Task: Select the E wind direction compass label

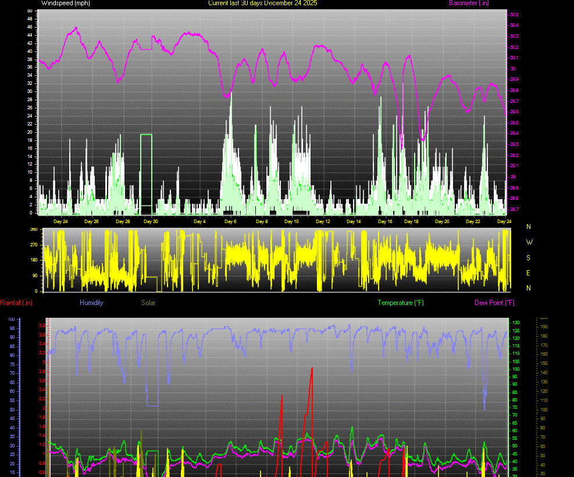Action: 529,273
